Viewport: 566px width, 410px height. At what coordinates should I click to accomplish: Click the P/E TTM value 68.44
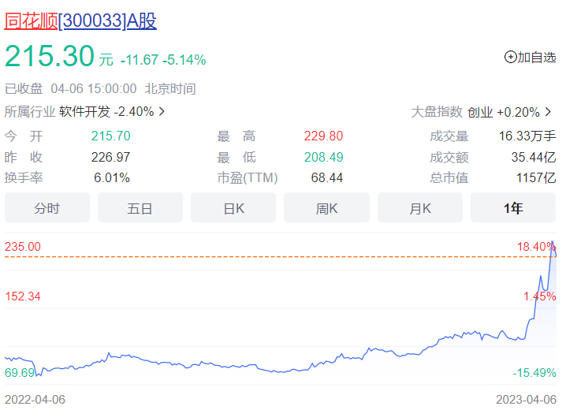(x=326, y=177)
